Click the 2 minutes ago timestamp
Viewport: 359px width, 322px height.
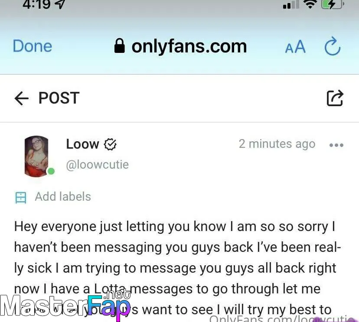(x=277, y=144)
